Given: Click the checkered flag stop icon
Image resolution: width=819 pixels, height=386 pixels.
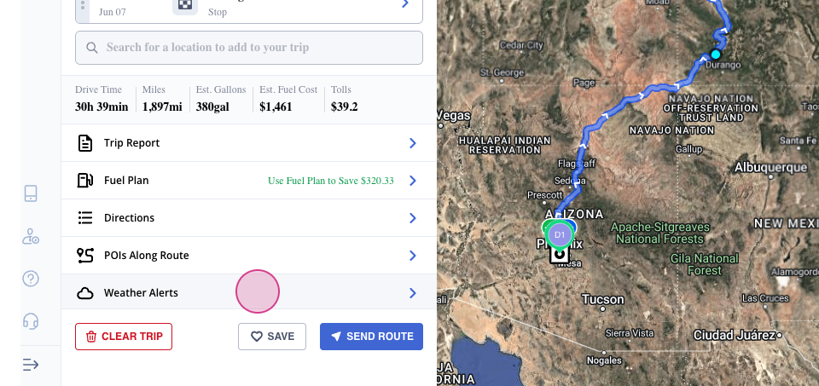Looking at the screenshot, I should tap(184, 5).
